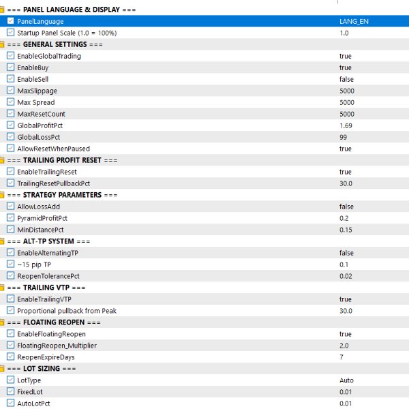Toggle the Max Spread checkbox
This screenshot has height=409, width=409.
click(10, 102)
